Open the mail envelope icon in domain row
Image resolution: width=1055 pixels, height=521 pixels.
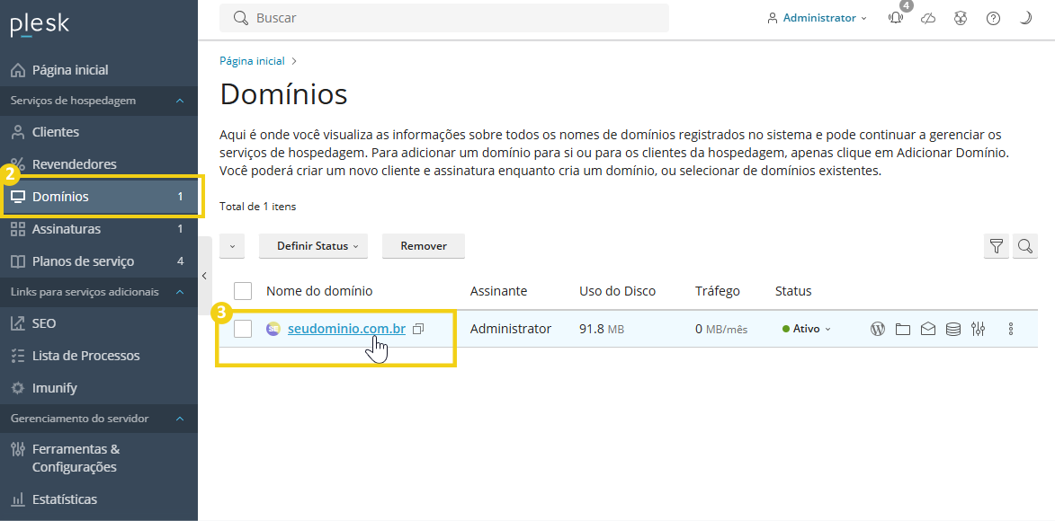[x=928, y=329]
